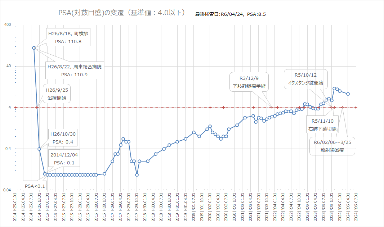The width and height of the screenshot is (384, 227).
Task: Select the data point at PSA 0.4 in 2014
Action: click(39, 149)
